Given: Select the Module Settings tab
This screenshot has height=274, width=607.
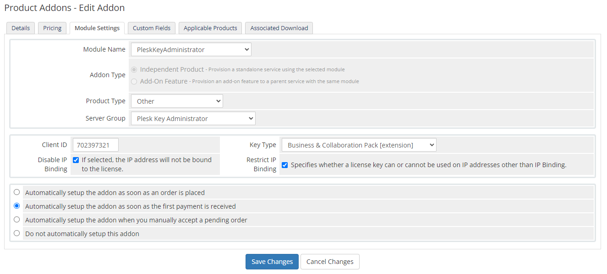Looking at the screenshot, I should 97,28.
